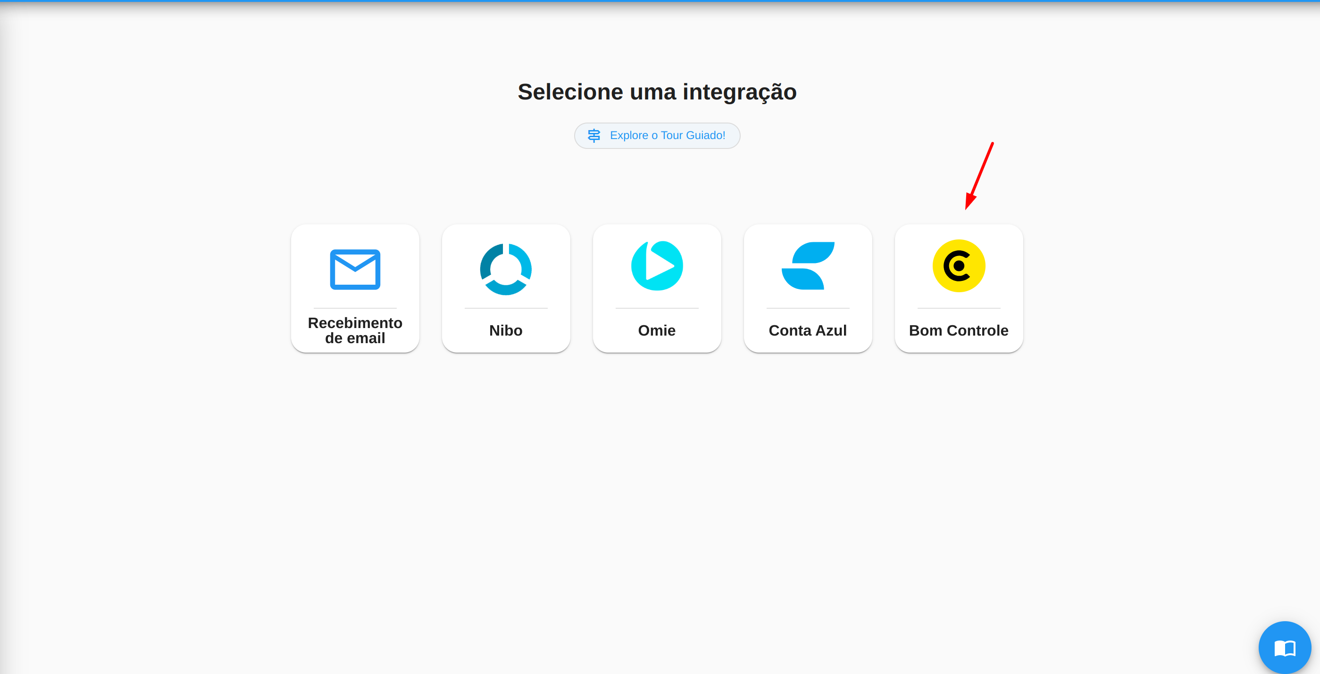Screen dimensions: 1320x674
Task: Click the Conta Azul blue logo
Action: pos(808,266)
